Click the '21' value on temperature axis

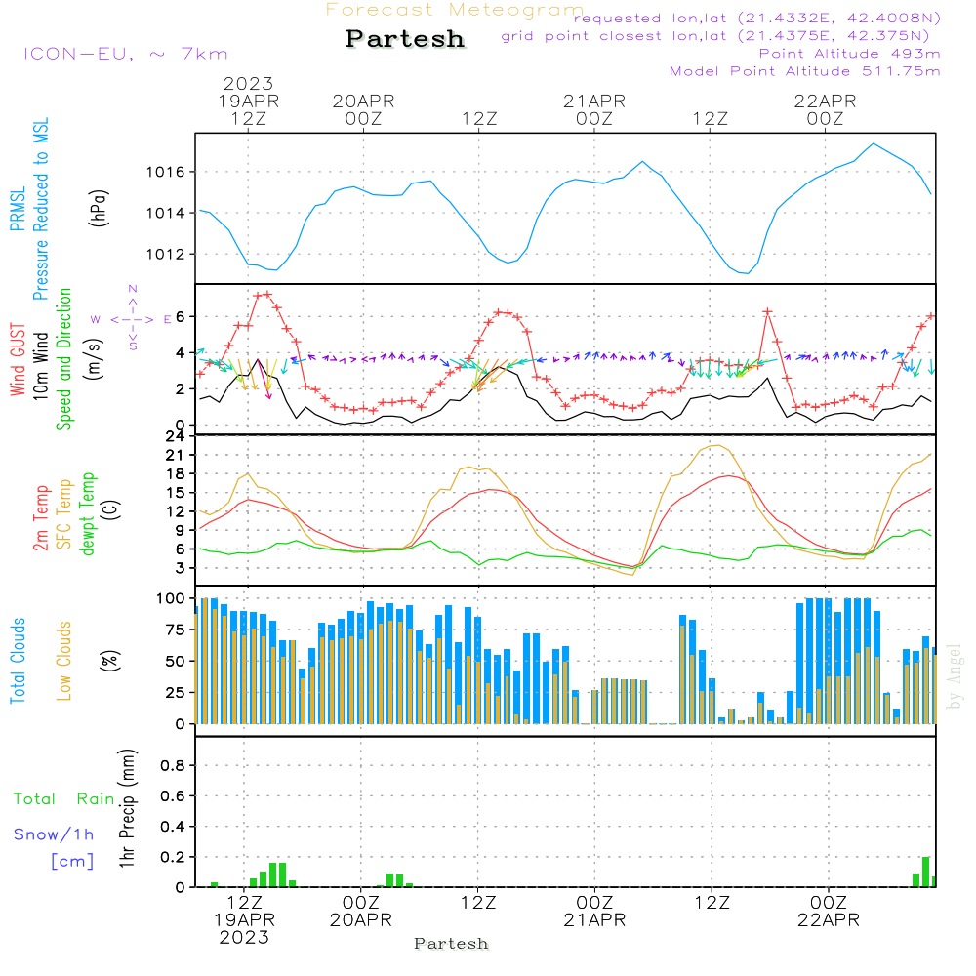coord(176,456)
